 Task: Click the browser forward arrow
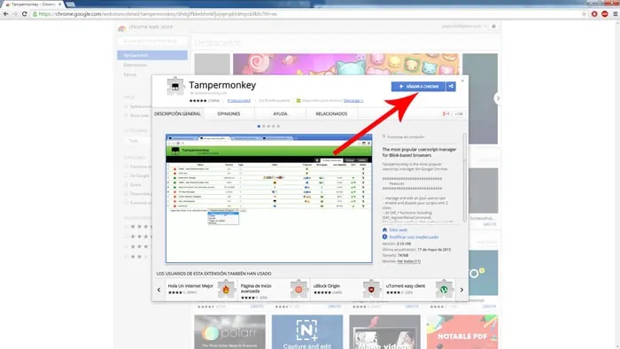[15, 14]
